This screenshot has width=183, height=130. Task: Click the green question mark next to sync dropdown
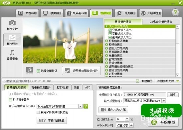86,106
